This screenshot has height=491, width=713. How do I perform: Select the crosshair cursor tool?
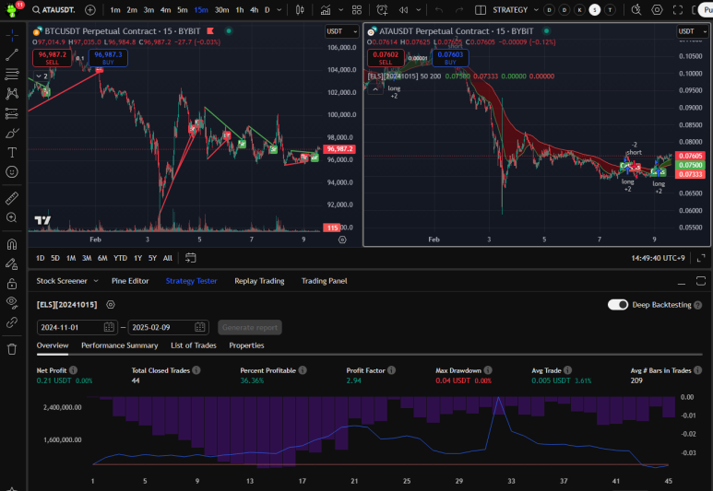click(x=12, y=35)
